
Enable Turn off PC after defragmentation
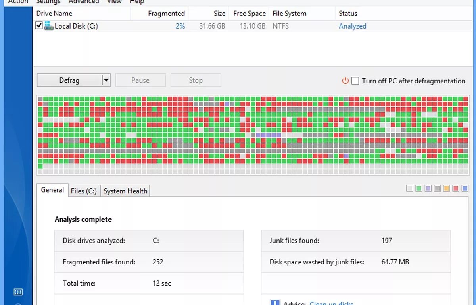coord(355,81)
